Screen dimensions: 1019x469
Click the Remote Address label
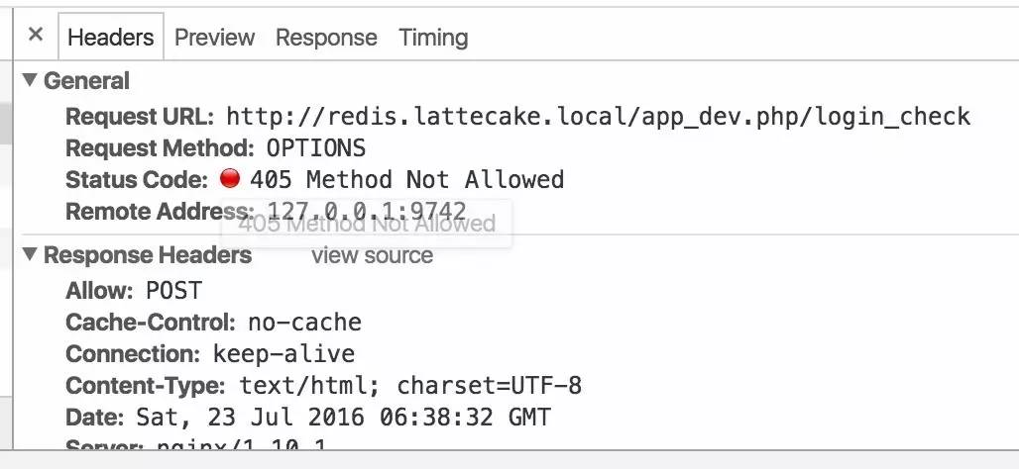pos(160,212)
